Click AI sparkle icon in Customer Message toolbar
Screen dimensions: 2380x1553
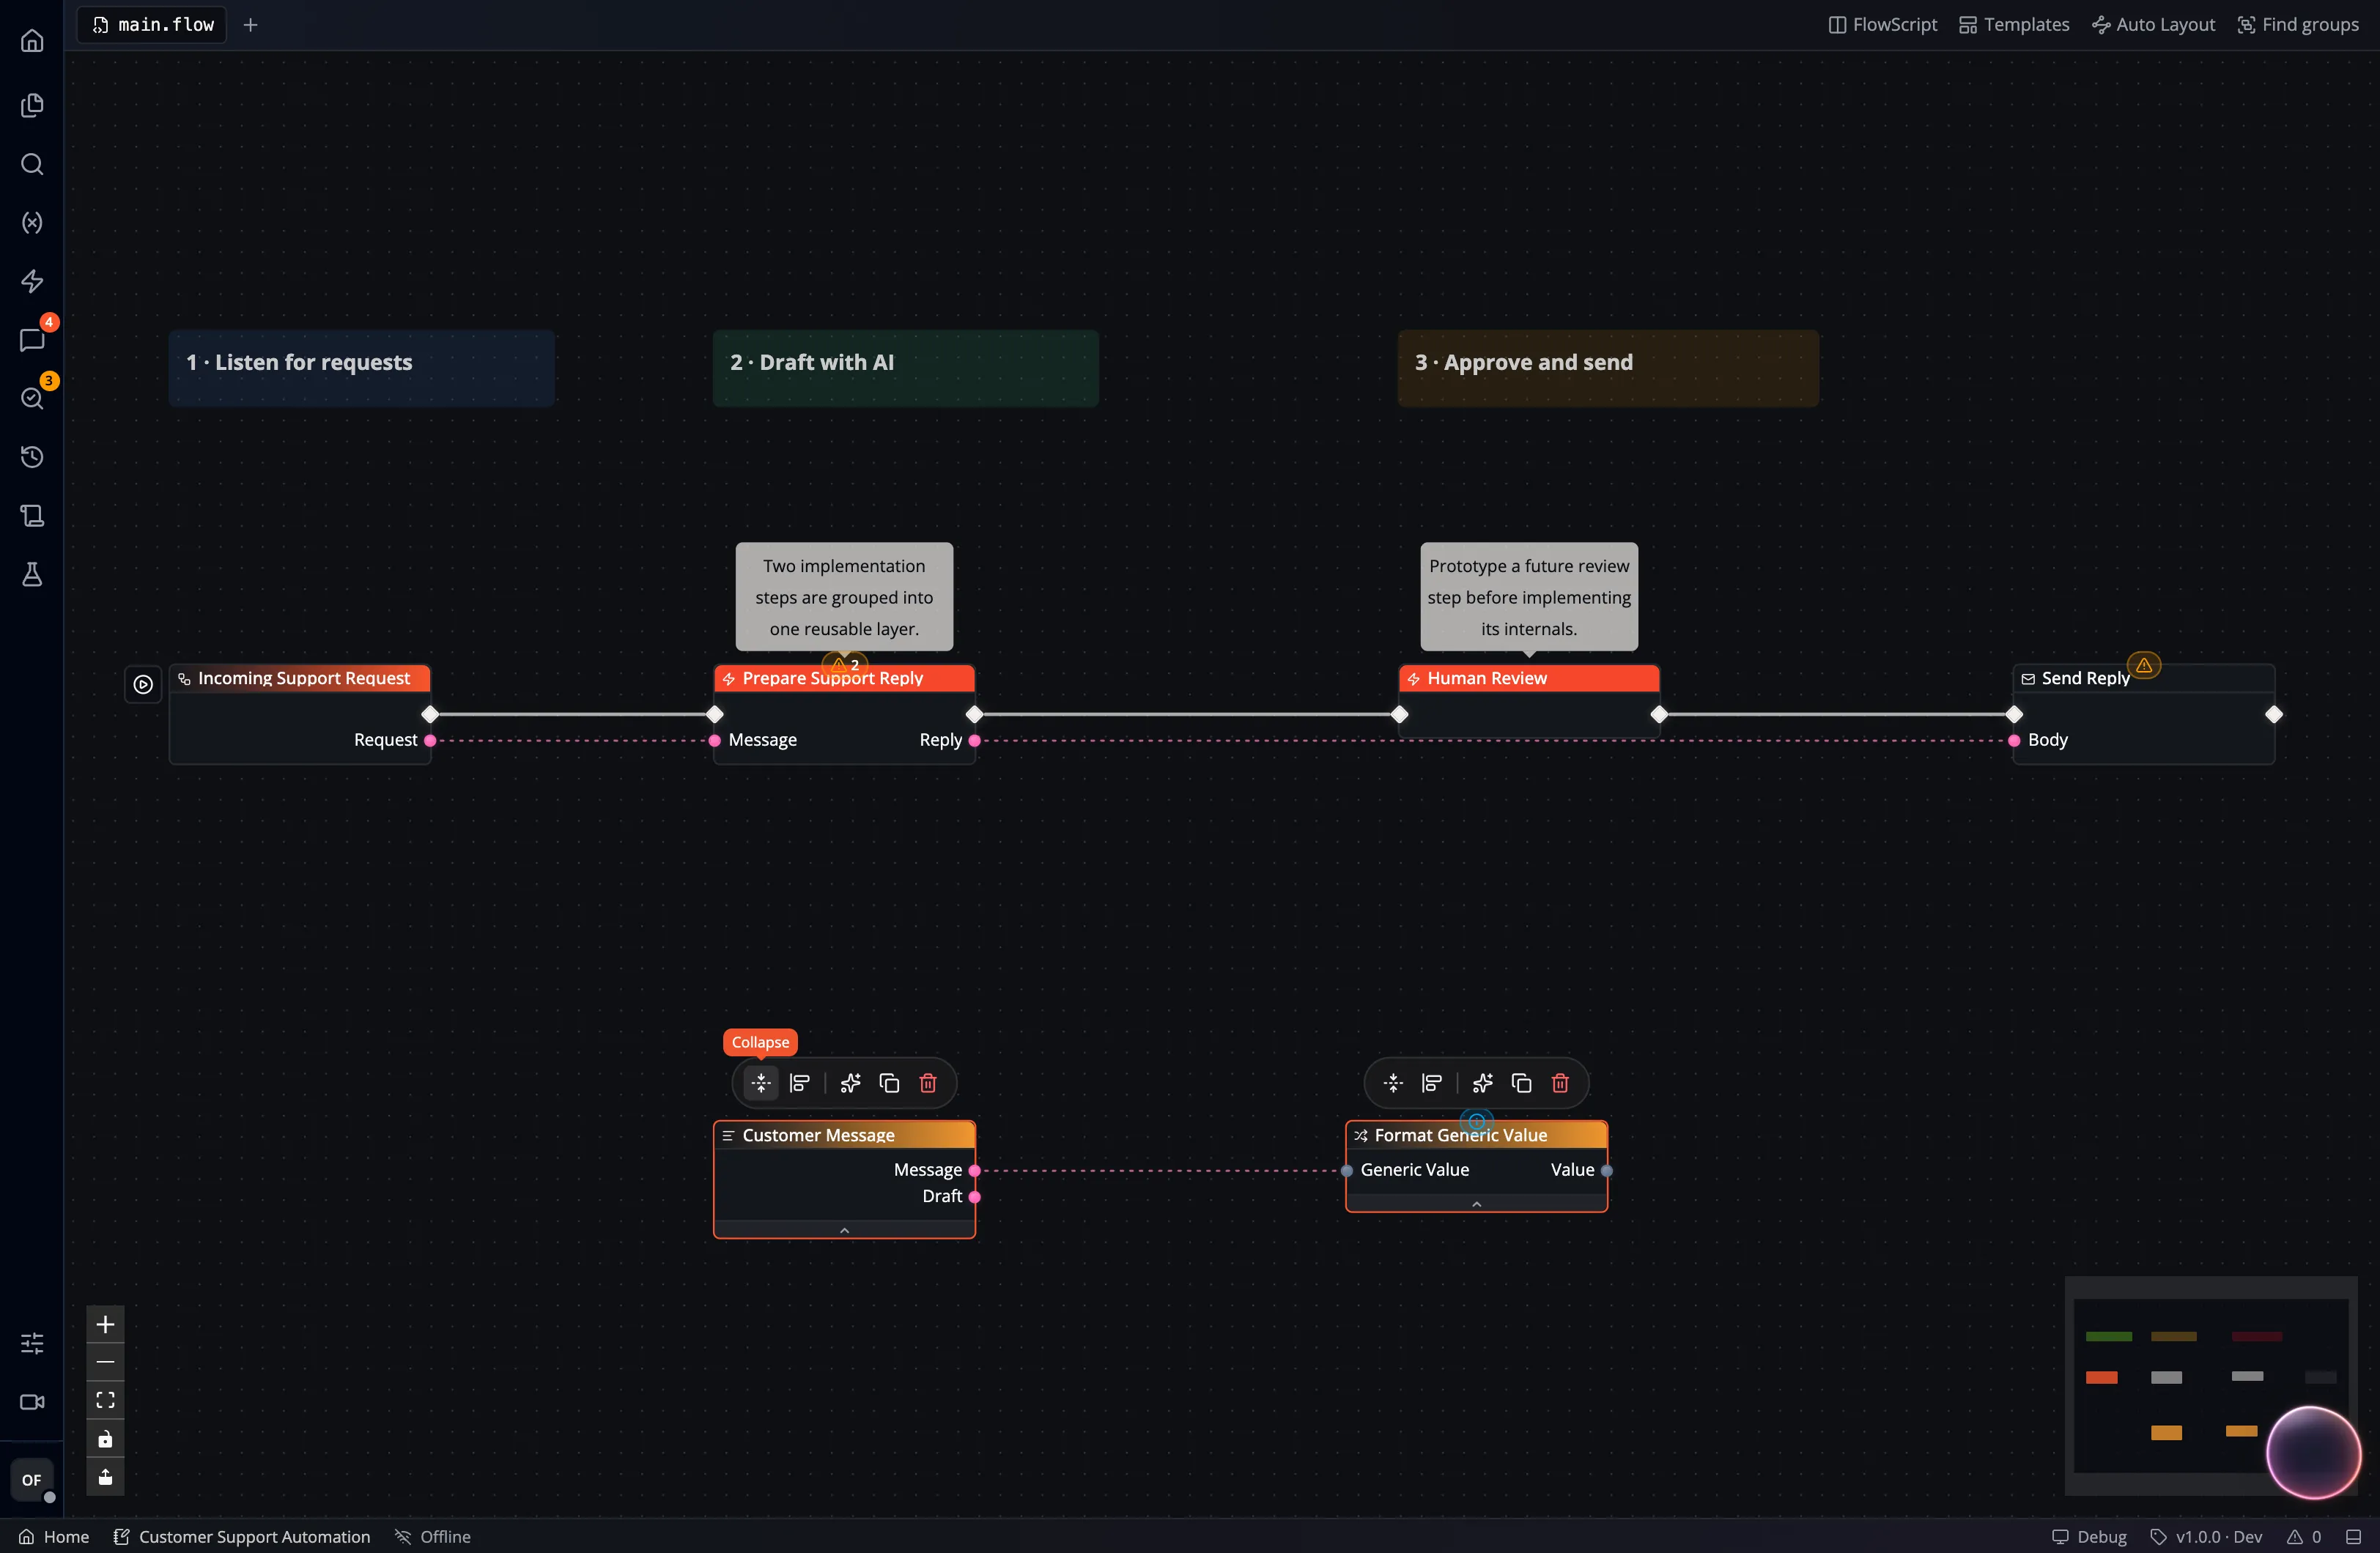[851, 1084]
